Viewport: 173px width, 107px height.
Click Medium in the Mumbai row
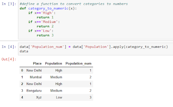[x=56, y=77]
